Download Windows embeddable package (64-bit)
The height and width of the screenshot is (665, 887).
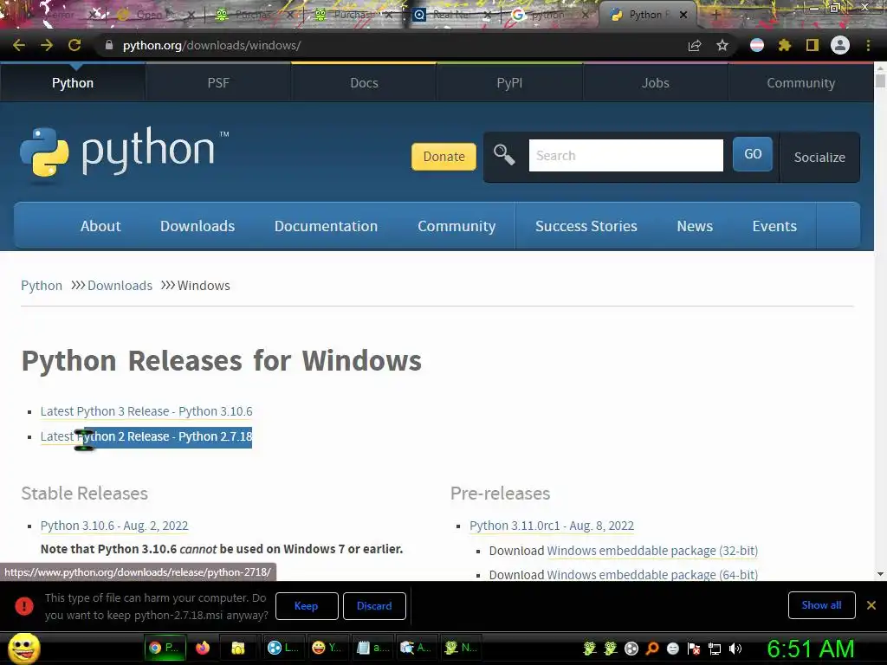click(652, 575)
